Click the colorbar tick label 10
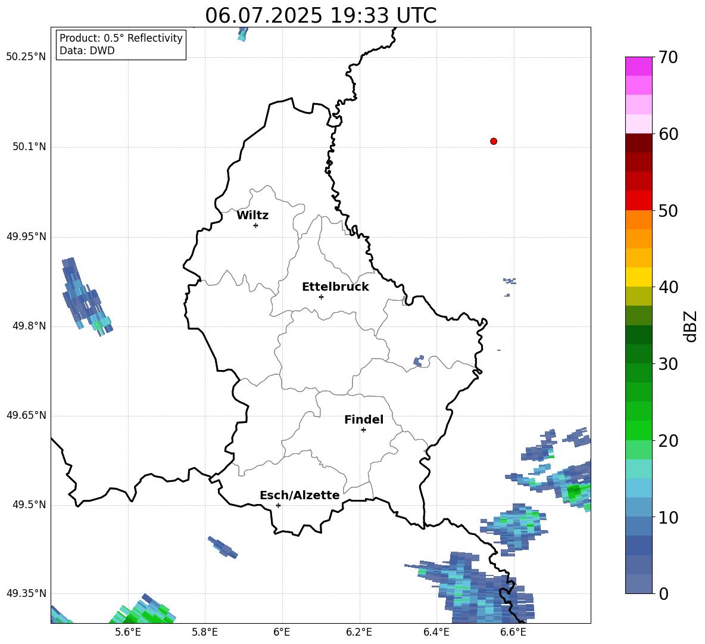This screenshot has width=705, height=644. tap(668, 517)
